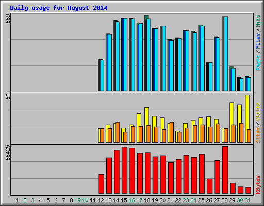Click day 14 on the x-axis

[116, 200]
